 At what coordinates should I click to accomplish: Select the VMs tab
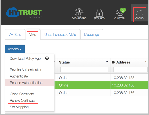tap(33, 34)
